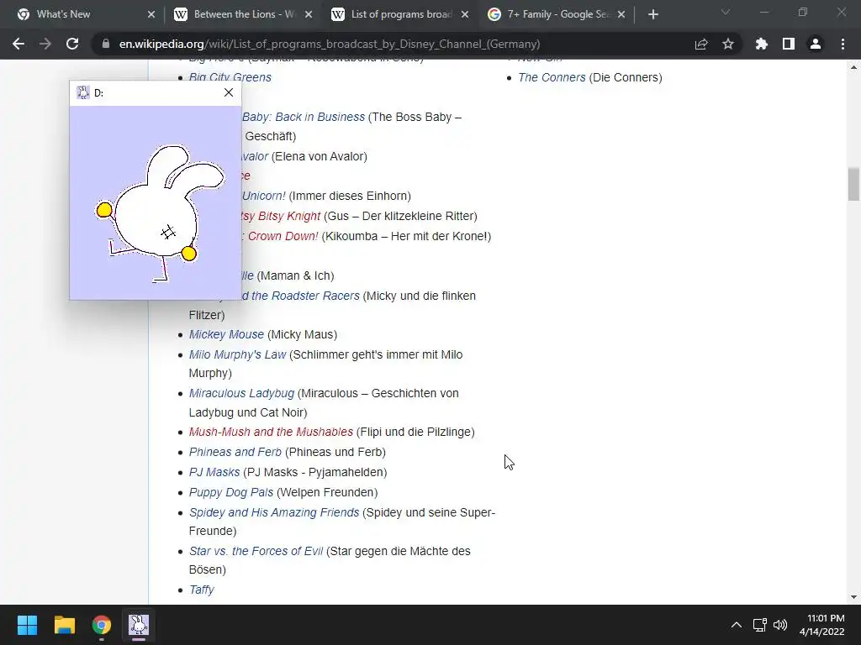The height and width of the screenshot is (645, 861).
Task: Open the Baby: Back in Business link
Action: [x=303, y=117]
